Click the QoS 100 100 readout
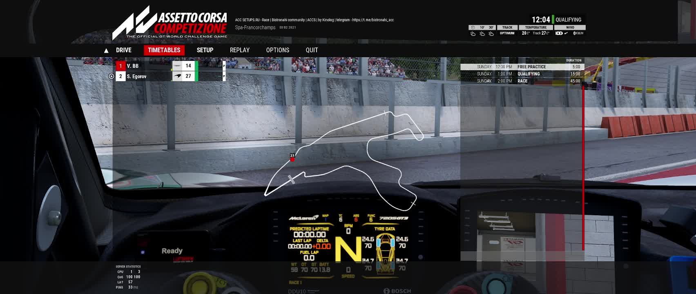This screenshot has height=294, width=696. (x=128, y=277)
